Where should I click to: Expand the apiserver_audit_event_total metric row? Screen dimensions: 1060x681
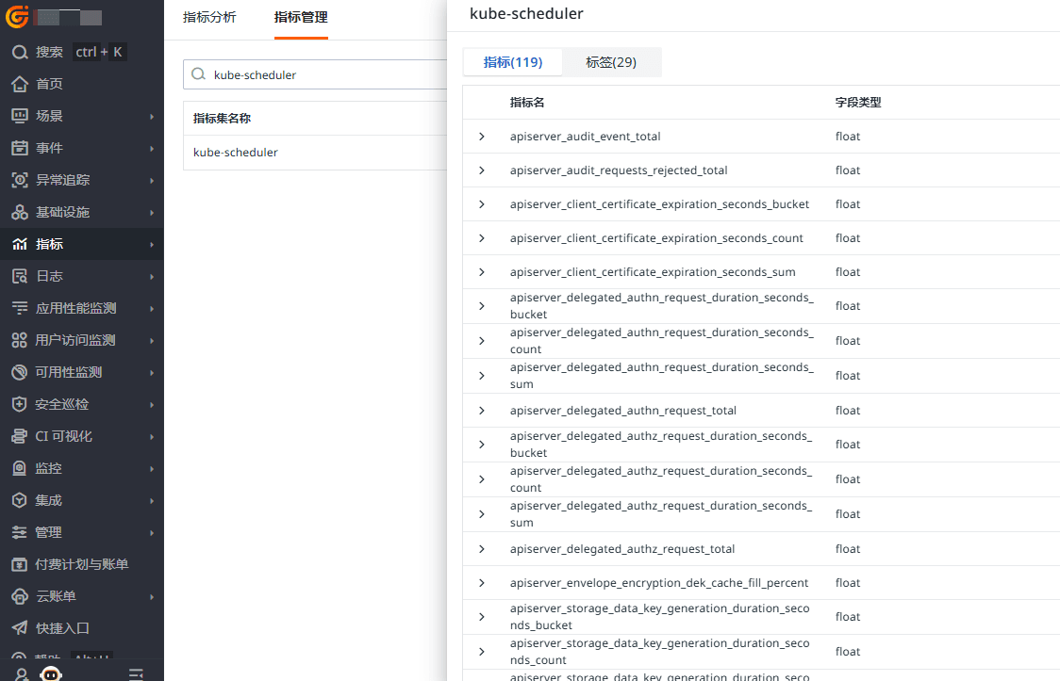click(482, 136)
